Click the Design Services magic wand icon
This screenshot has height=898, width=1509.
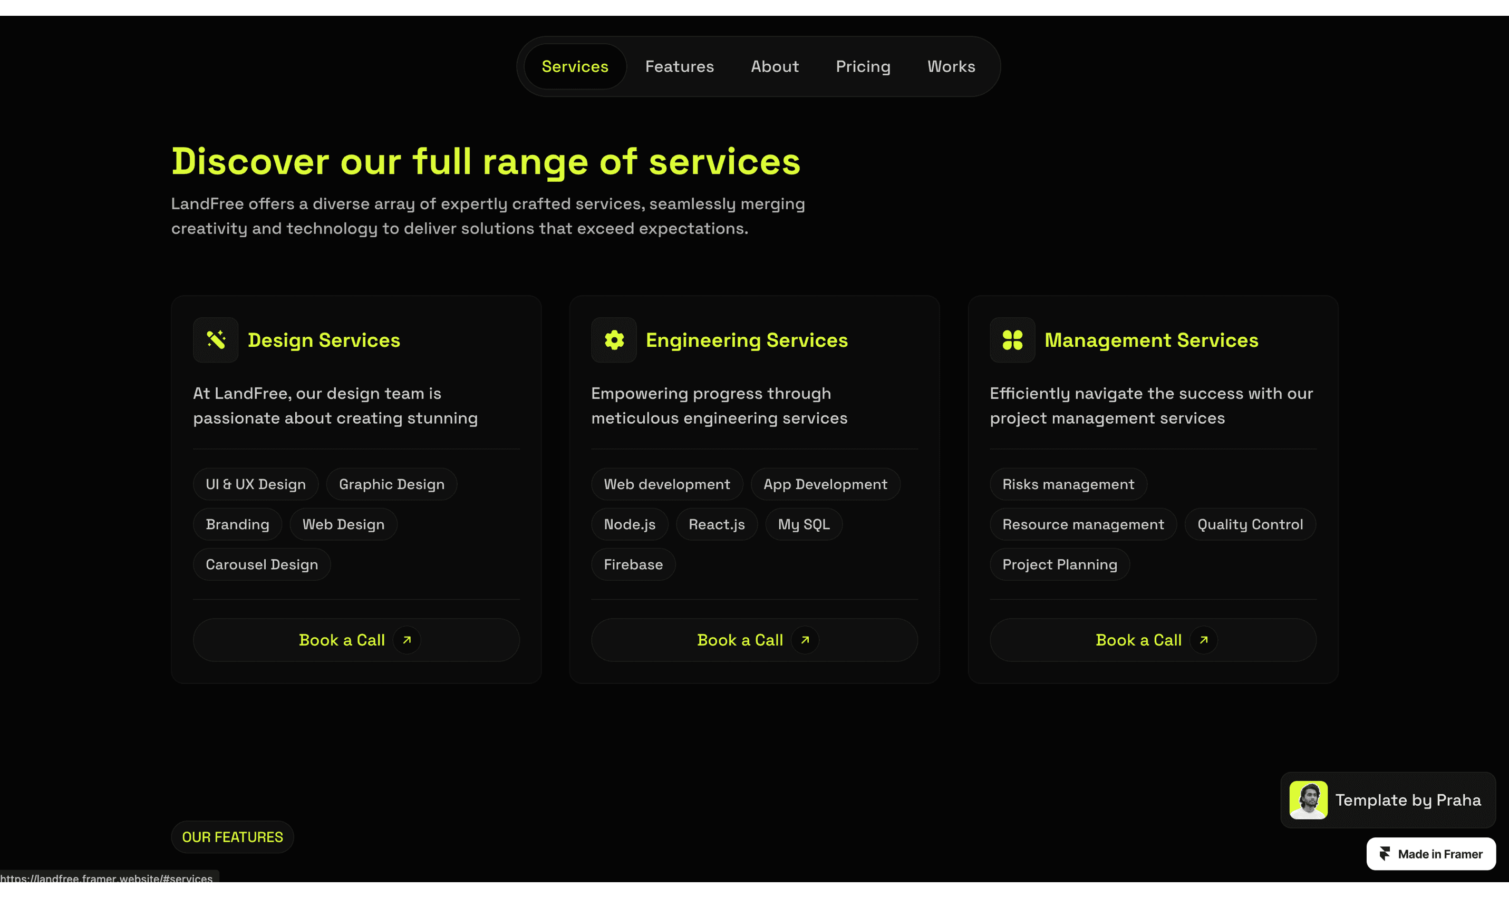click(216, 340)
